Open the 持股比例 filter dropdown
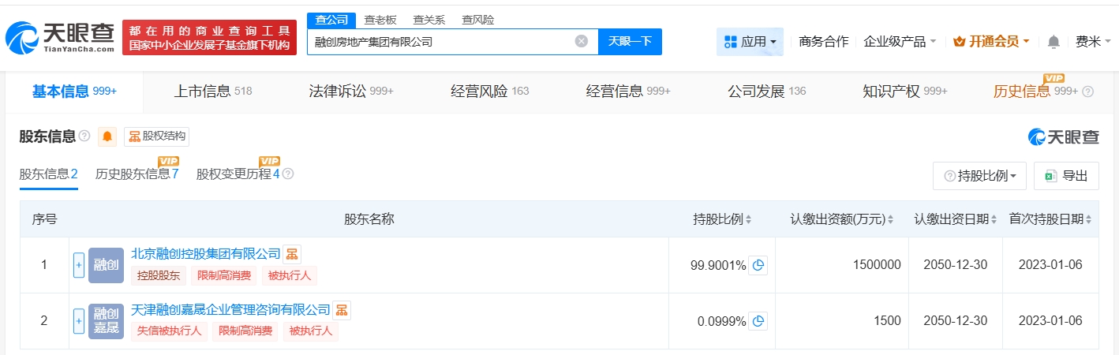The image size is (1119, 355). click(979, 176)
